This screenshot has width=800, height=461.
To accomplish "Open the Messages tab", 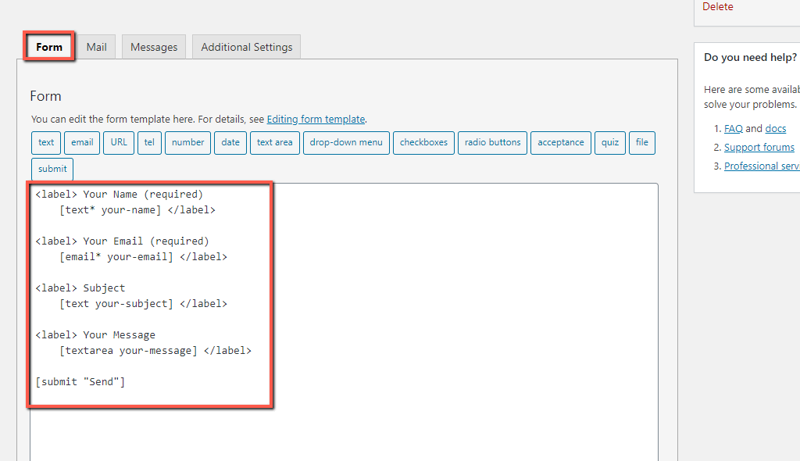I will click(154, 47).
